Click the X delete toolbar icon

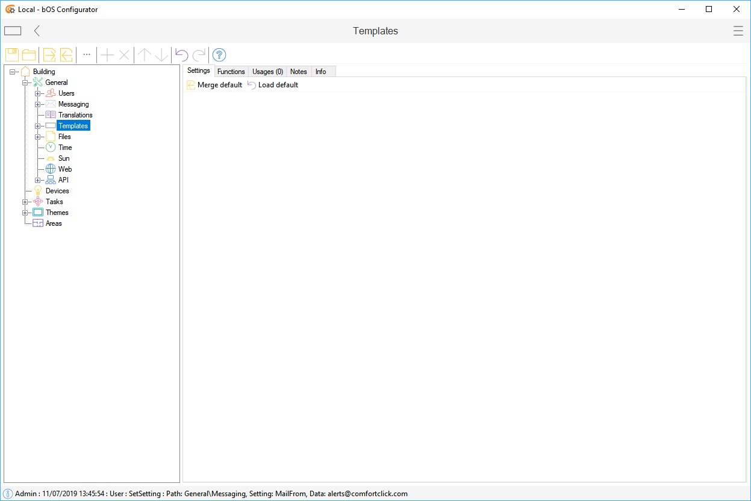124,55
